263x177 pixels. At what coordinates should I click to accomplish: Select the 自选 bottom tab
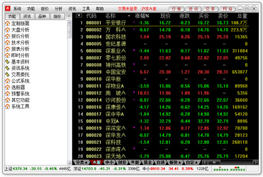[x=161, y=162]
